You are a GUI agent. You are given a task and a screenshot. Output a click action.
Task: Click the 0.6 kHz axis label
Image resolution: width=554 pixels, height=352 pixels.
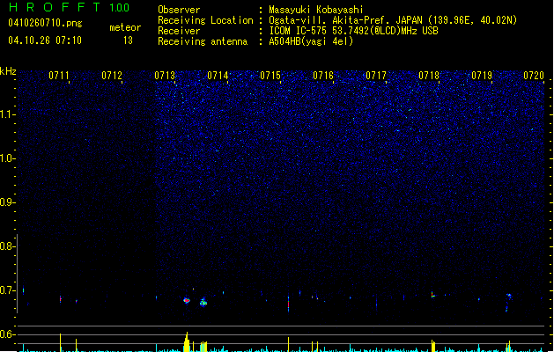tap(8, 334)
